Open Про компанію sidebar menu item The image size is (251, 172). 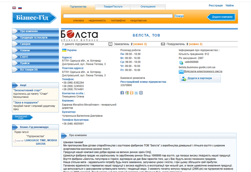(x=35, y=31)
